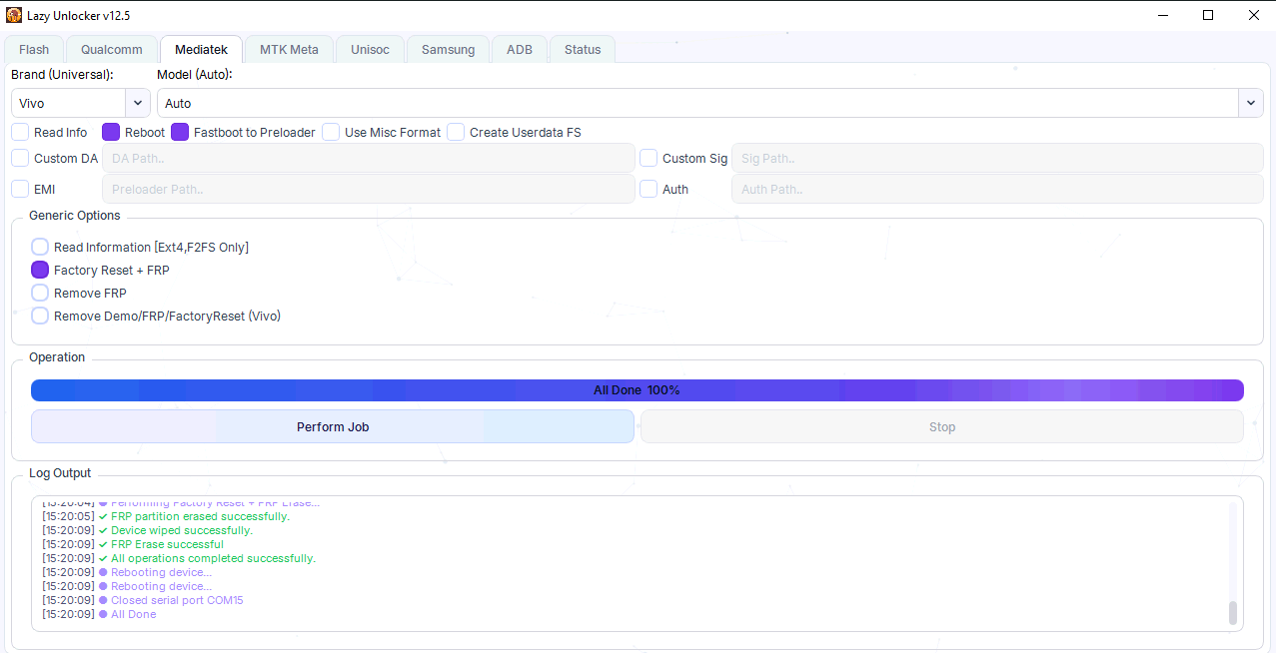
Task: Click log line 'All operations completed successfully.'
Action: (213, 558)
